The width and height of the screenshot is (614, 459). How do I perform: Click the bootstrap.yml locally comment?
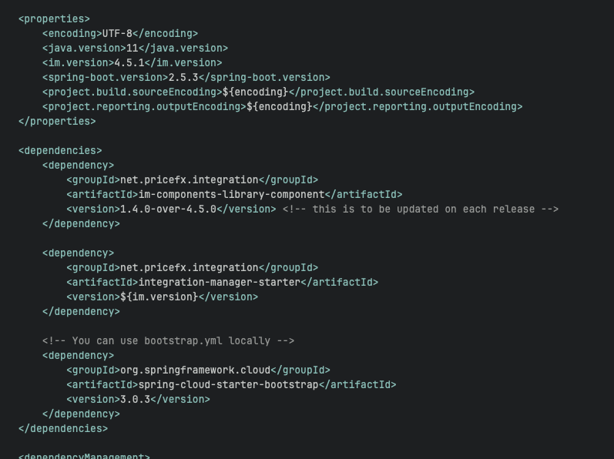click(x=168, y=340)
